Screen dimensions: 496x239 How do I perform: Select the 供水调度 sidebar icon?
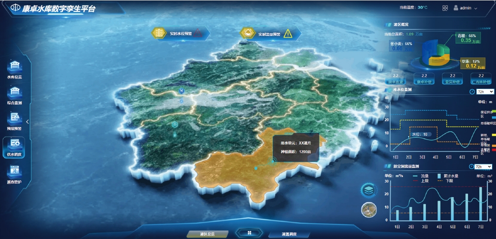tap(14, 144)
